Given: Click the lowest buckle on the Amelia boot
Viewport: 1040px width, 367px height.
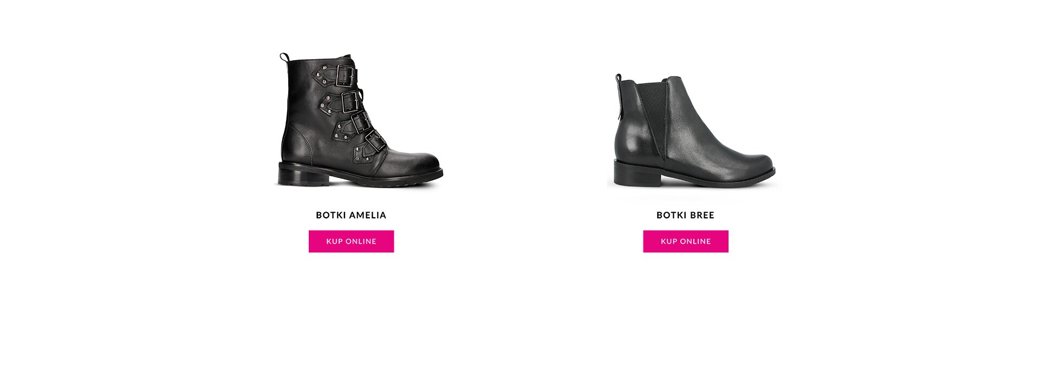Looking at the screenshot, I should [x=375, y=141].
